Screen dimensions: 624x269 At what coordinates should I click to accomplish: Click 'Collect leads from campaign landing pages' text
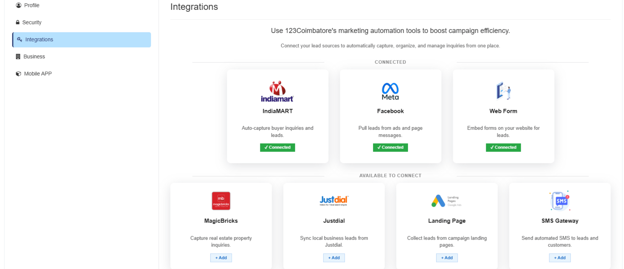coord(447,242)
